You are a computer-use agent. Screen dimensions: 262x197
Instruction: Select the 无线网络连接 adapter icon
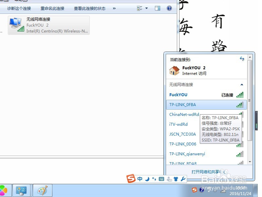coord(16,25)
